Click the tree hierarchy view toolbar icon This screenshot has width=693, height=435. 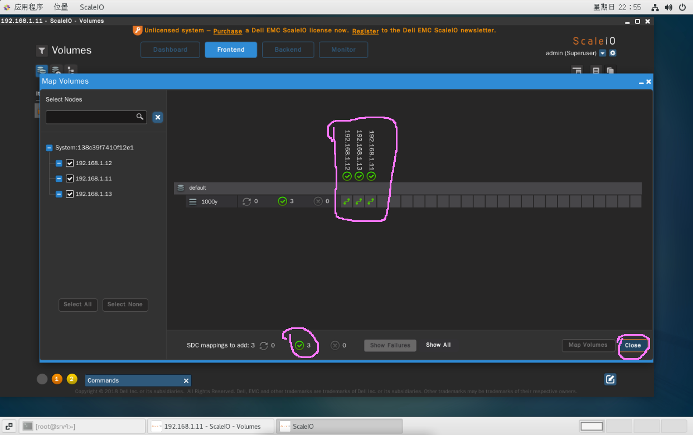point(71,70)
